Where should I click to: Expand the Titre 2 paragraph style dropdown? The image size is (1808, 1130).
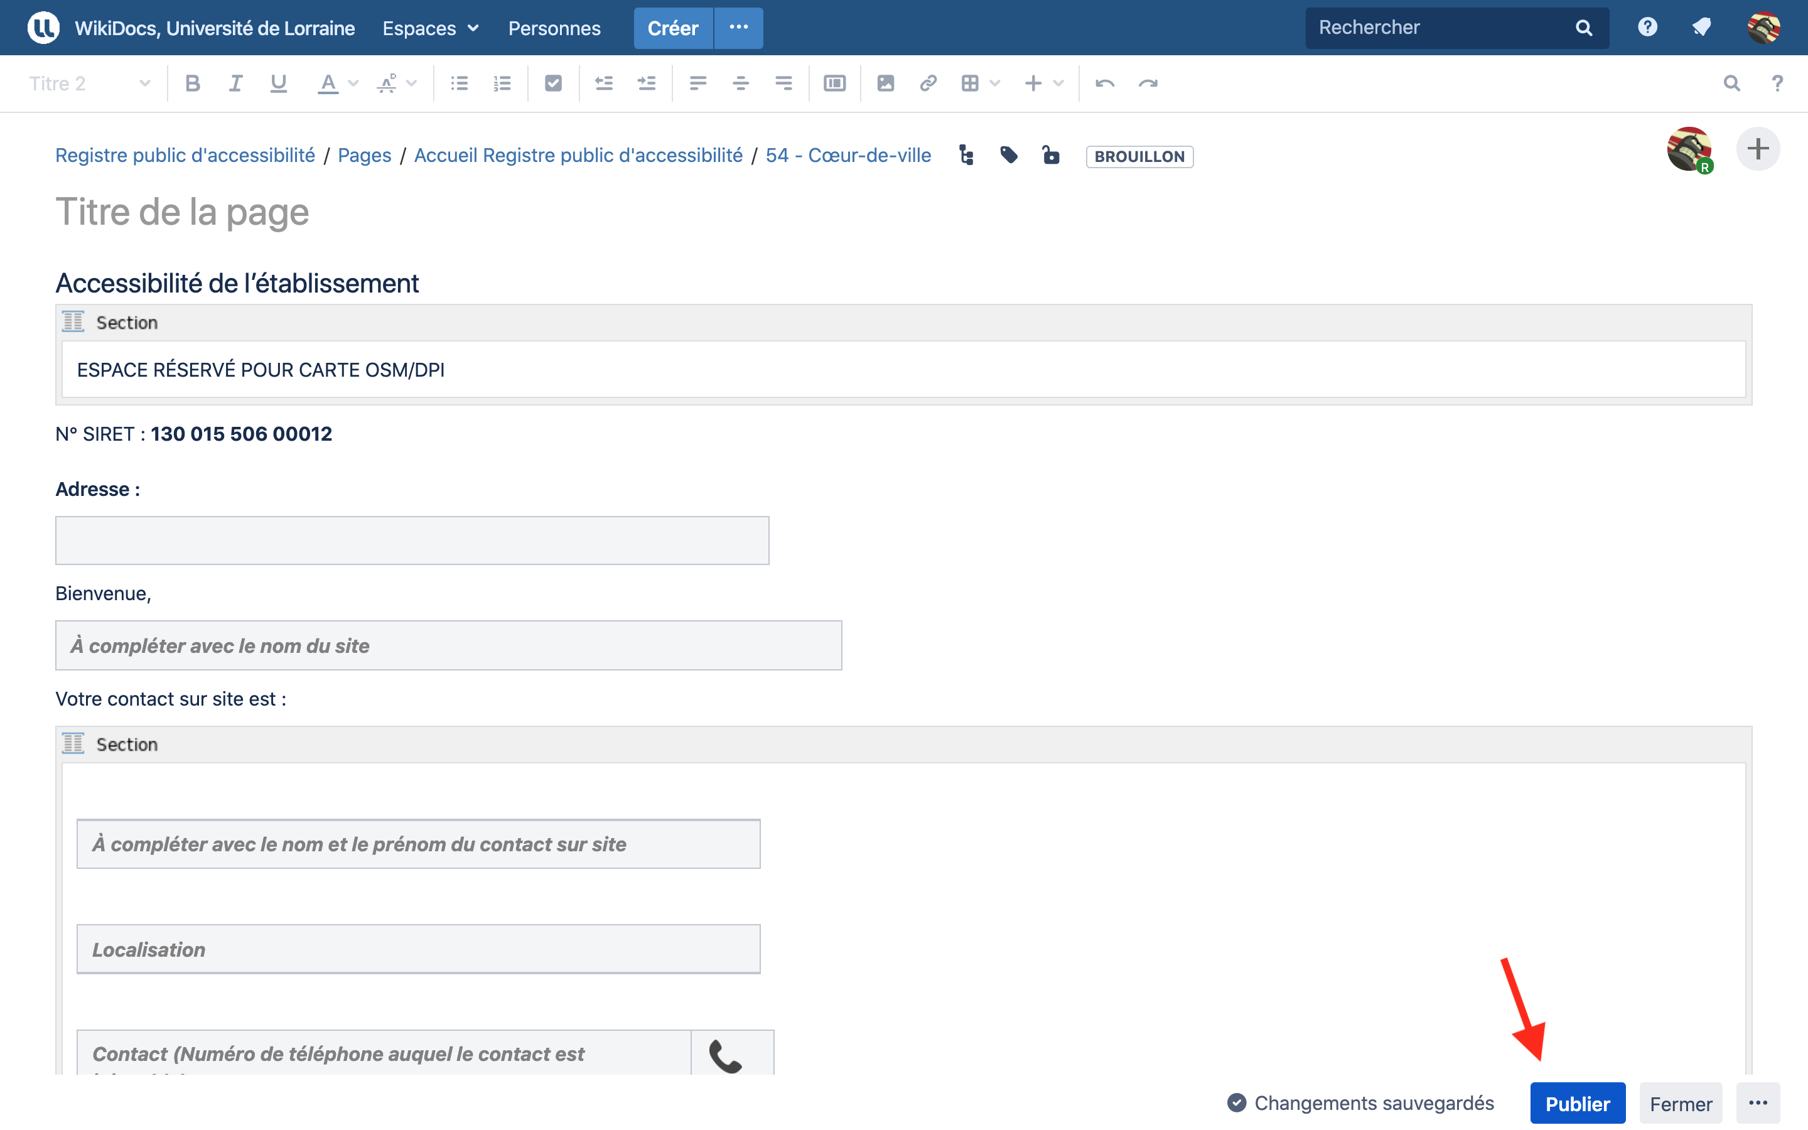coord(90,83)
